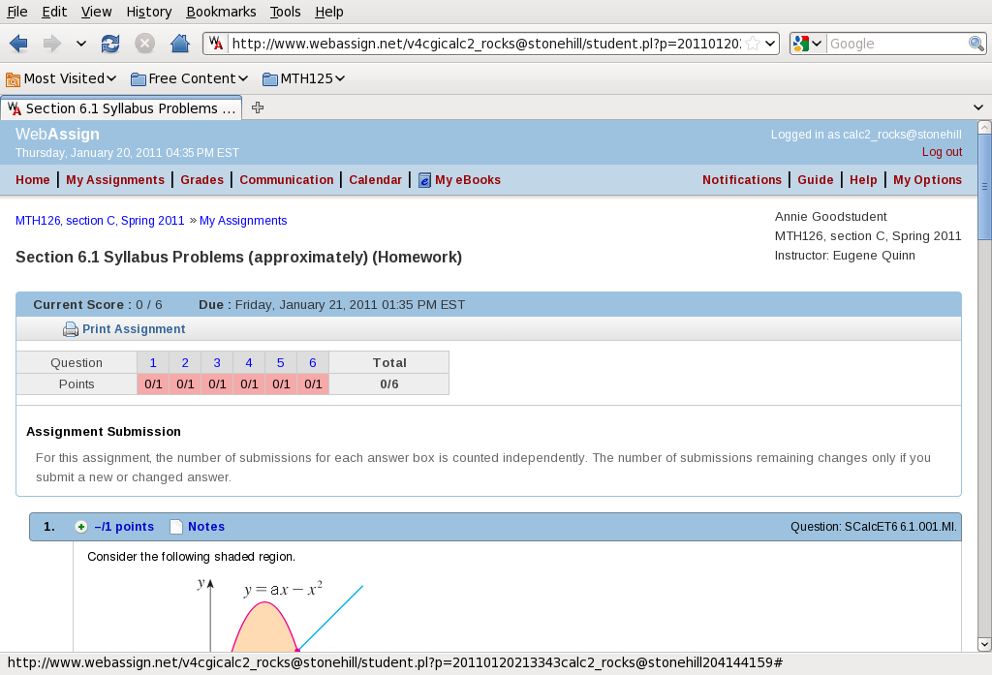Bookmark the page with the star icon
The height and width of the screenshot is (675, 992).
pos(753,44)
